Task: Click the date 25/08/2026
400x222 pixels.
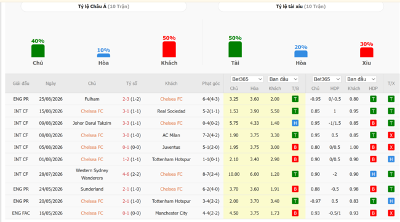Action: coord(50,99)
